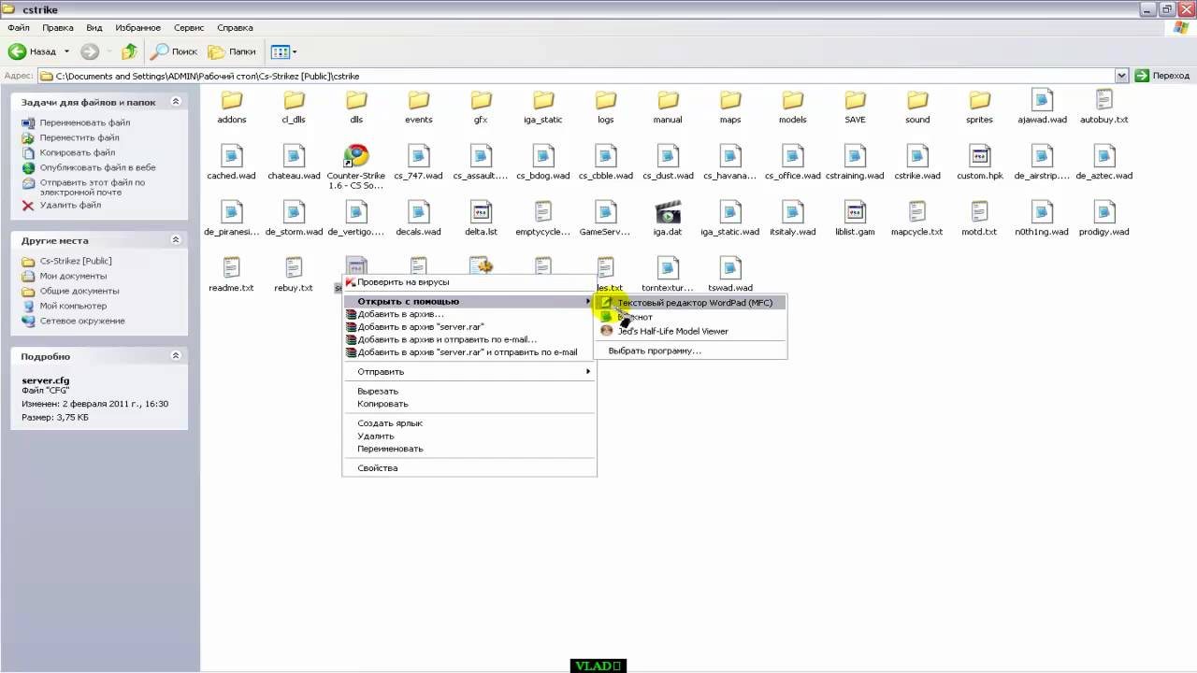Select the iga.dat video file icon
Viewport: 1197px width, 673px height.
coord(668,212)
